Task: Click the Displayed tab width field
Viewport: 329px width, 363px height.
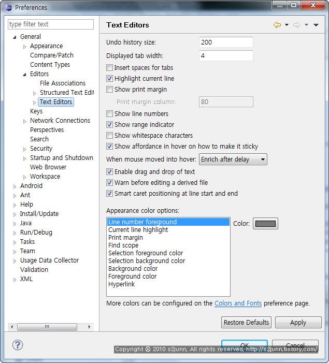Action: [x=226, y=55]
